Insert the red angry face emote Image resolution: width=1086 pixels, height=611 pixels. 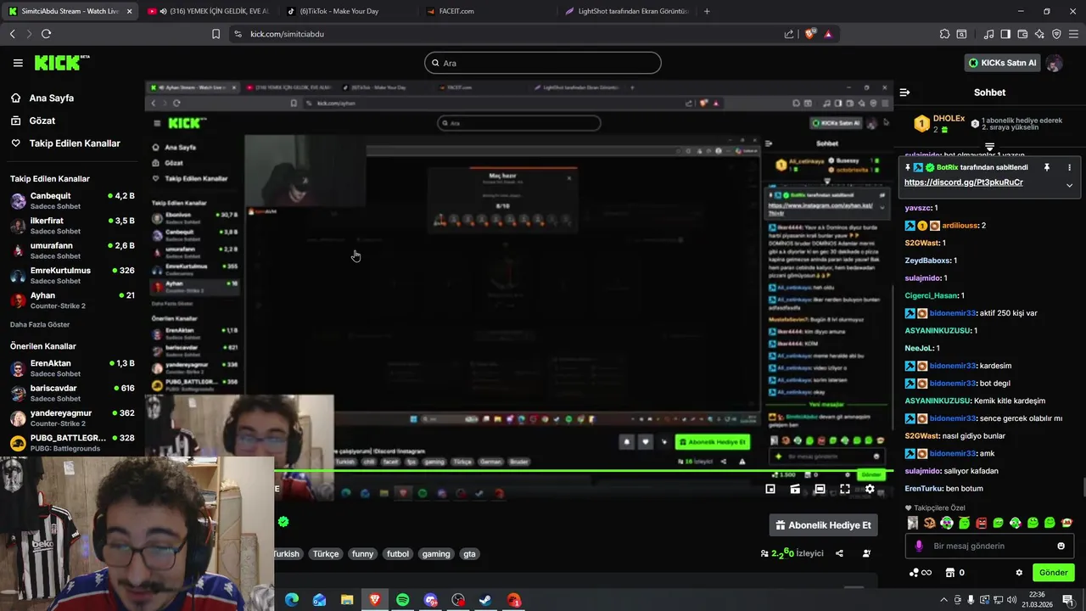point(982,523)
